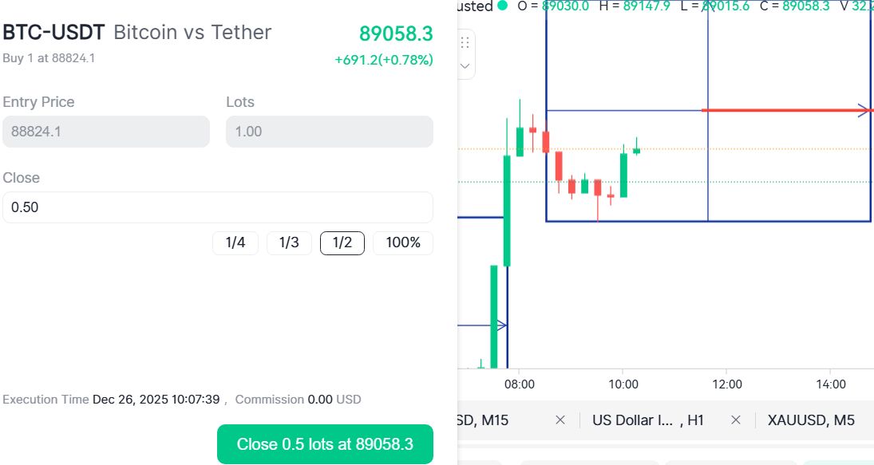The image size is (874, 465).
Task: Click the green status dot in chart header
Action: pos(502,6)
